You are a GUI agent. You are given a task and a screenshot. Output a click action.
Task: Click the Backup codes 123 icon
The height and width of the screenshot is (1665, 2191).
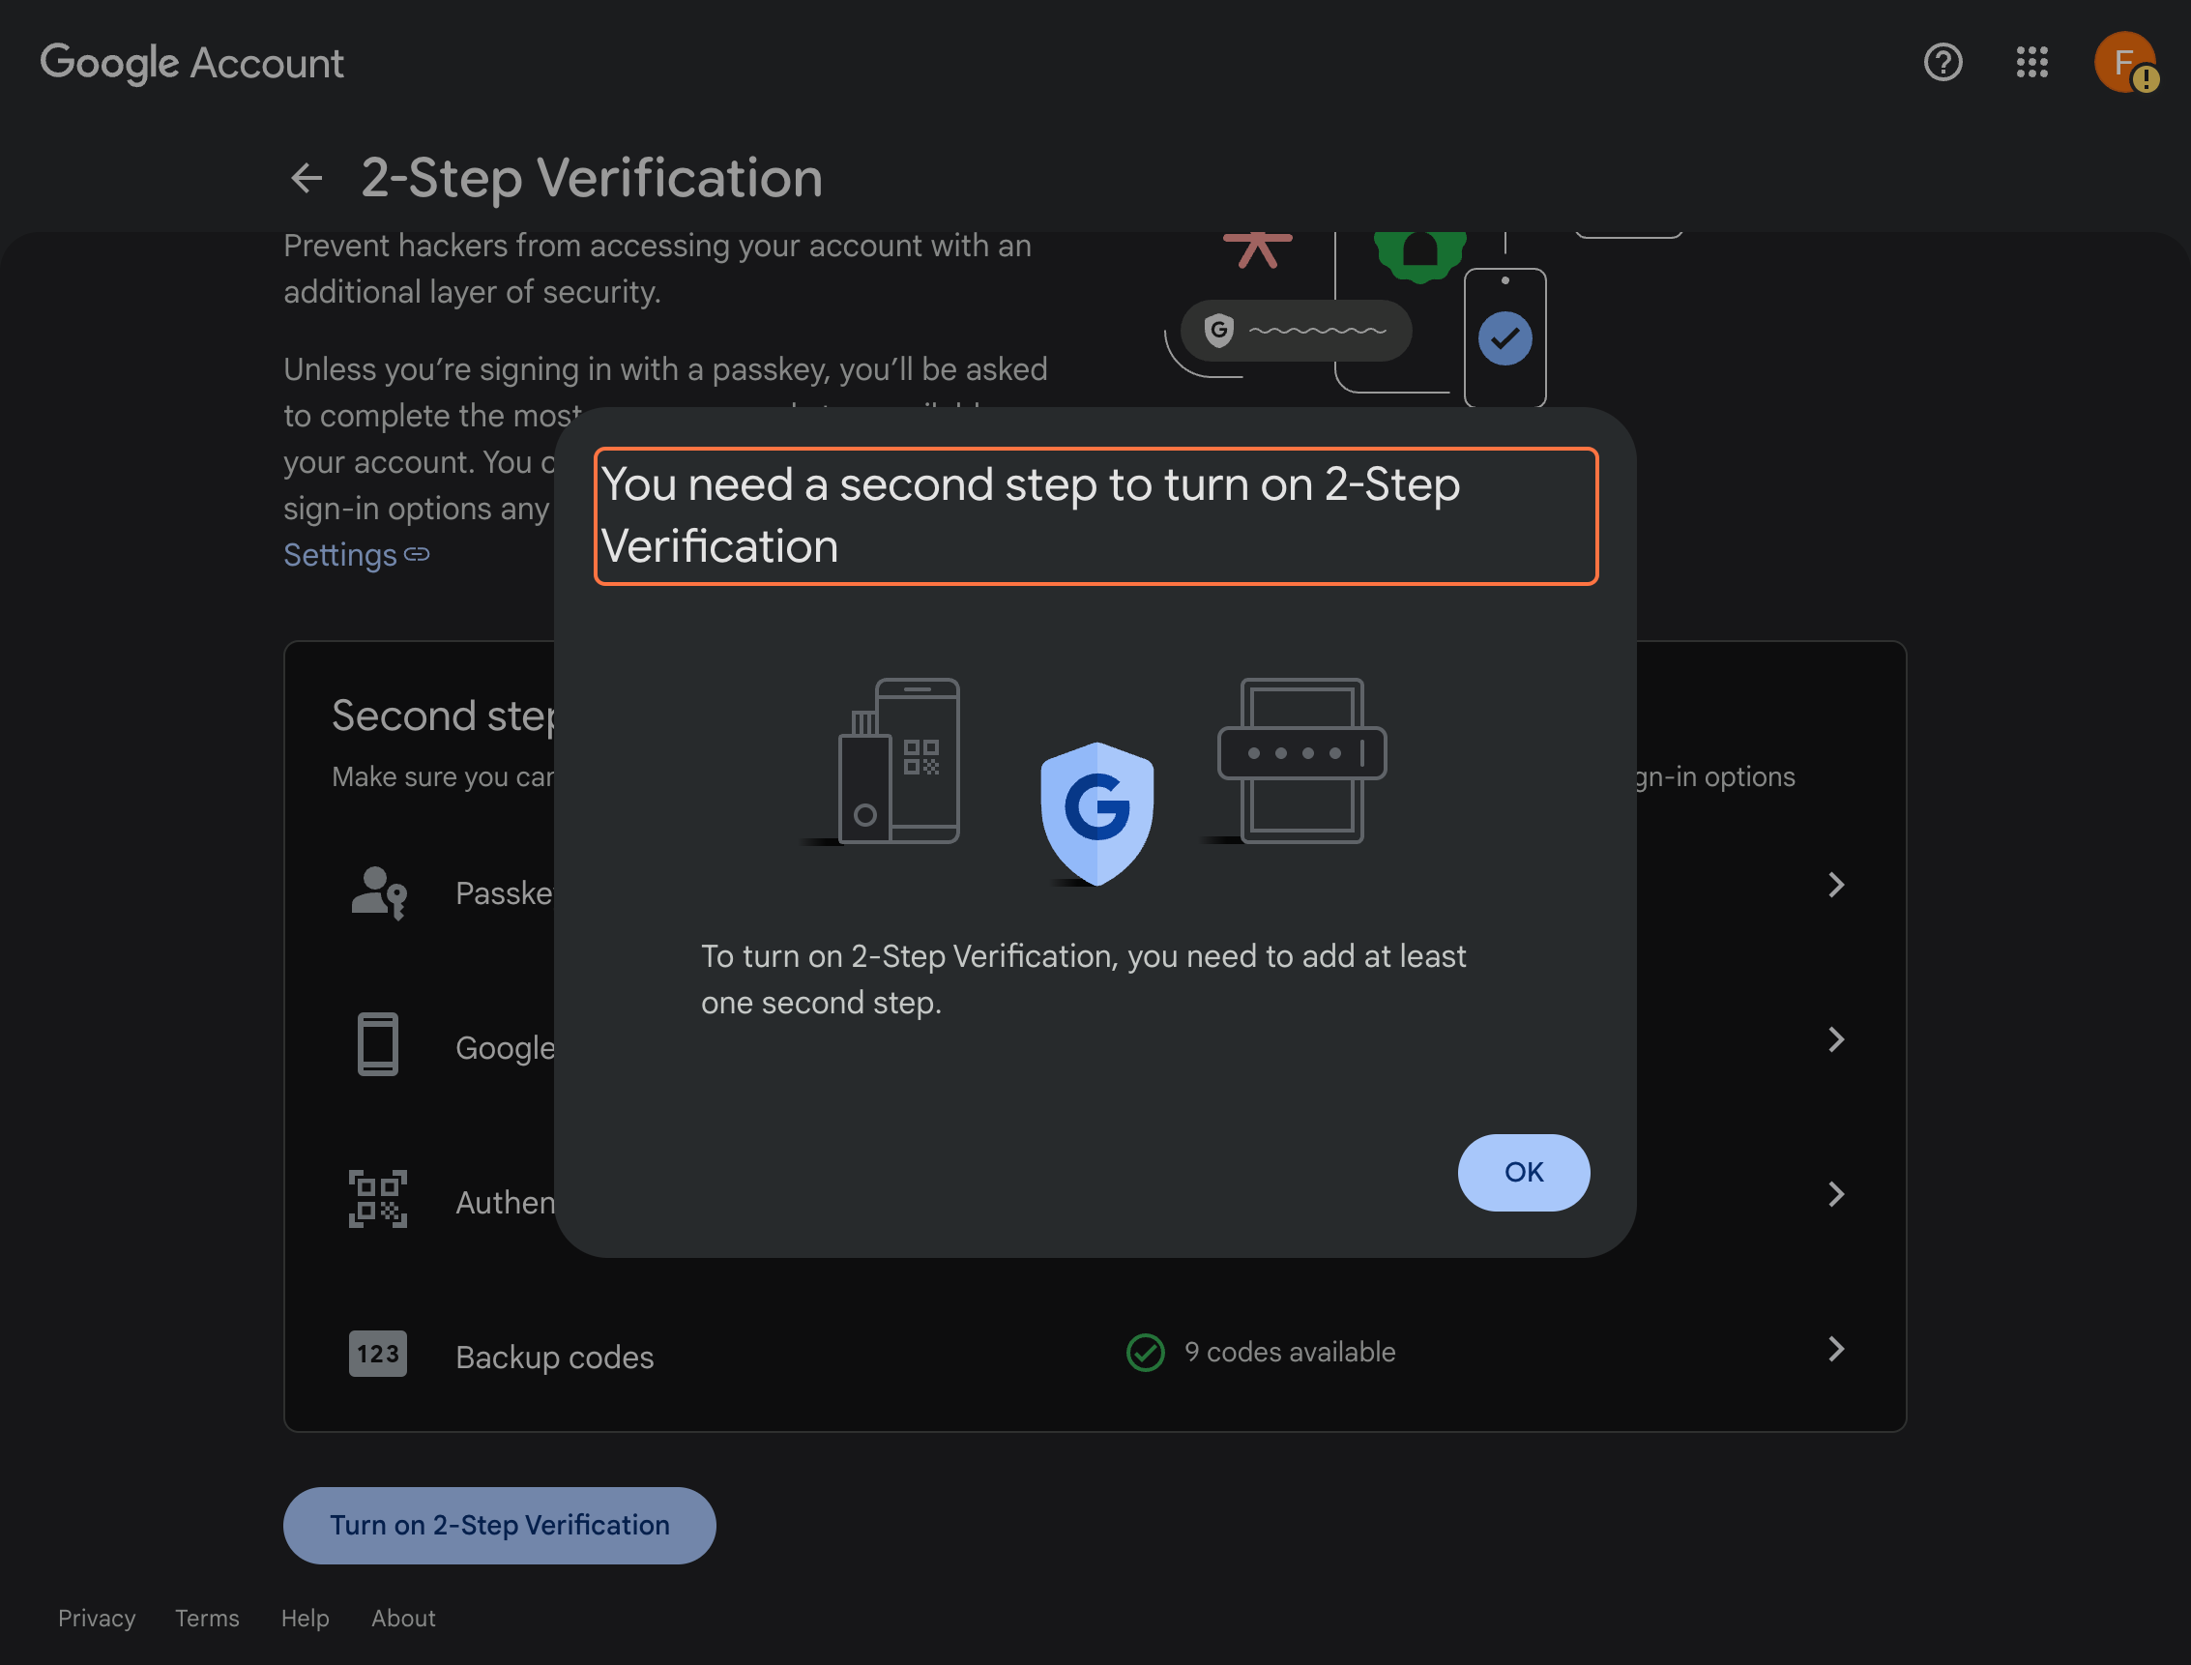pyautogui.click(x=377, y=1354)
